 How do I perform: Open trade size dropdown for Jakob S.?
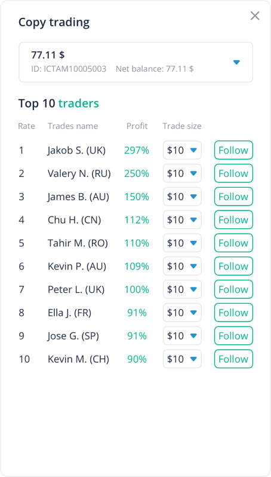(182, 150)
